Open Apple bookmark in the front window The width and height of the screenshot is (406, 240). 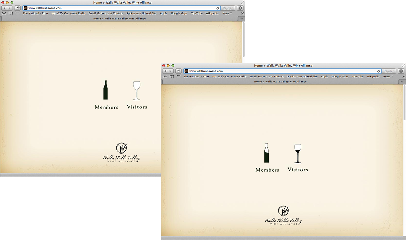point(324,76)
